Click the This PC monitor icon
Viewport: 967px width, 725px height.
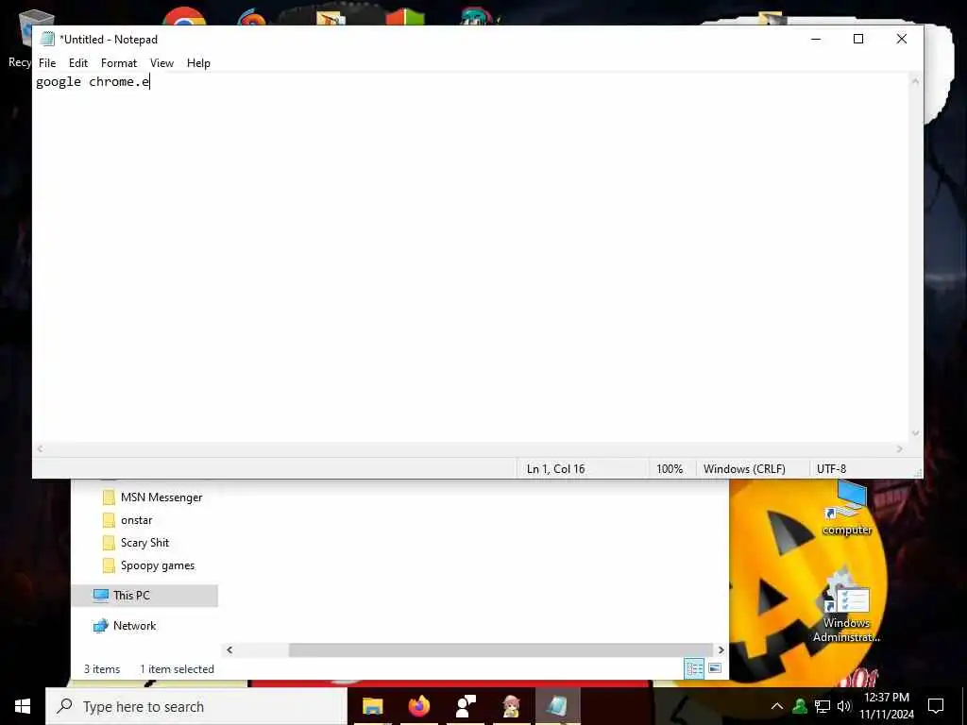click(x=100, y=596)
